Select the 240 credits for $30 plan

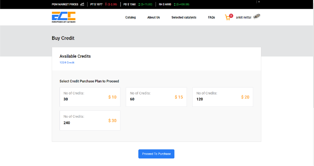tap(90, 120)
